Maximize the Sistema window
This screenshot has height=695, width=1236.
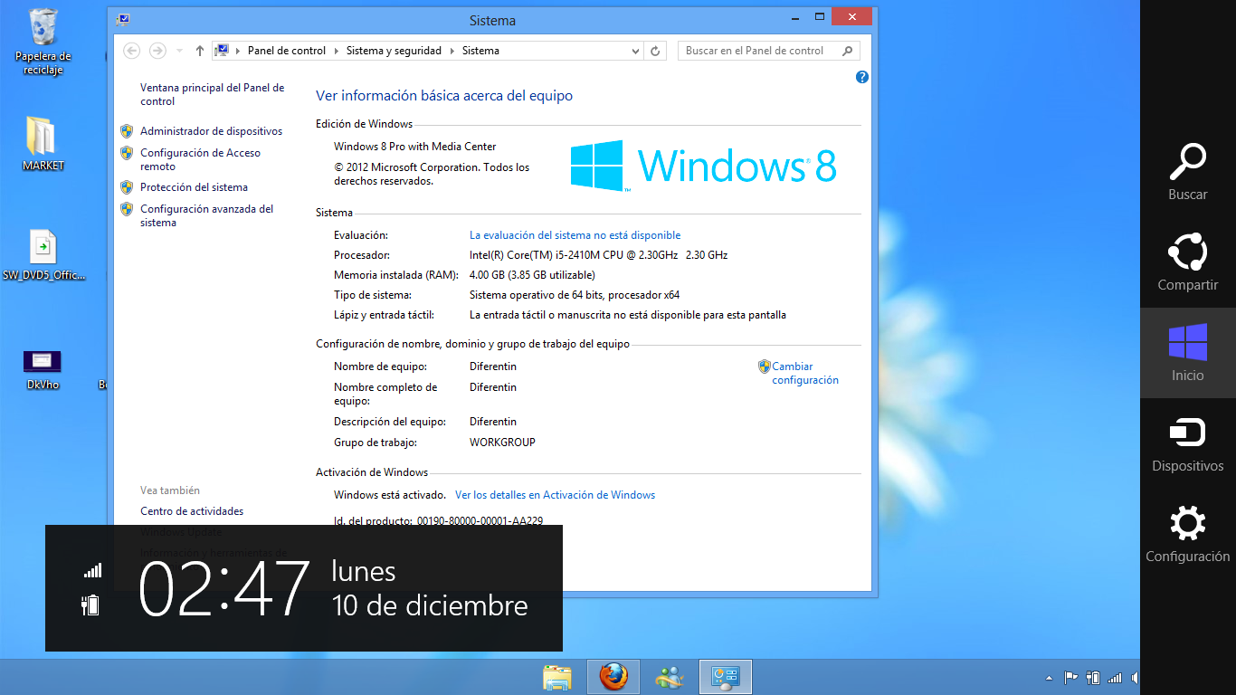click(x=820, y=16)
